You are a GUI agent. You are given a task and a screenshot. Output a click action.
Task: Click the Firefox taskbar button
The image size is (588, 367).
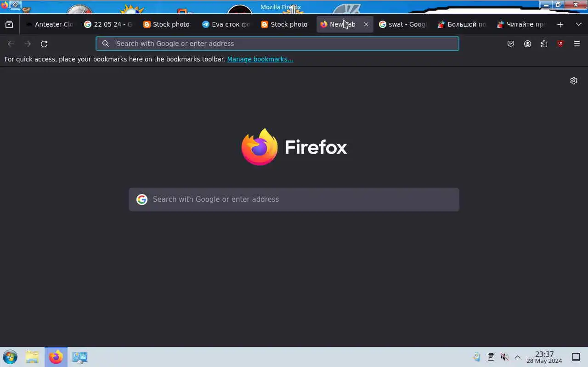click(56, 357)
